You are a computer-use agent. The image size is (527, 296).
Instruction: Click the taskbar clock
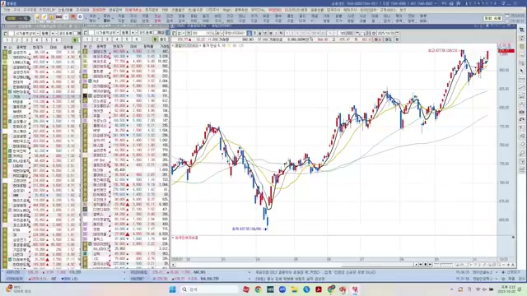pyautogui.click(x=507, y=289)
